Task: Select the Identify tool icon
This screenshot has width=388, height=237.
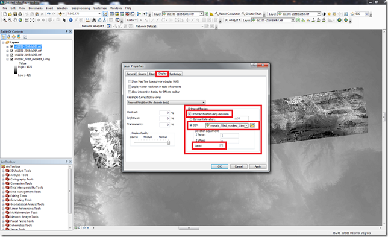Action: [70, 20]
